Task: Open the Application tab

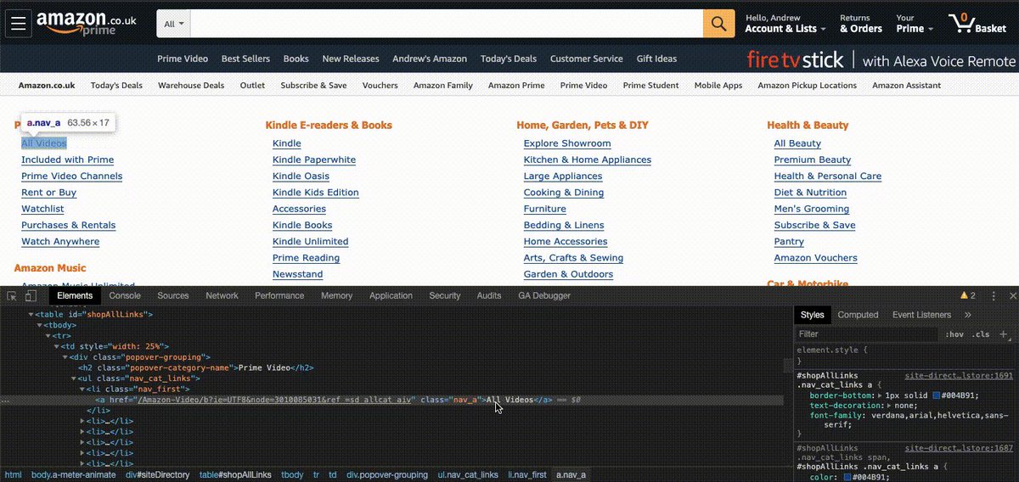Action: [391, 295]
